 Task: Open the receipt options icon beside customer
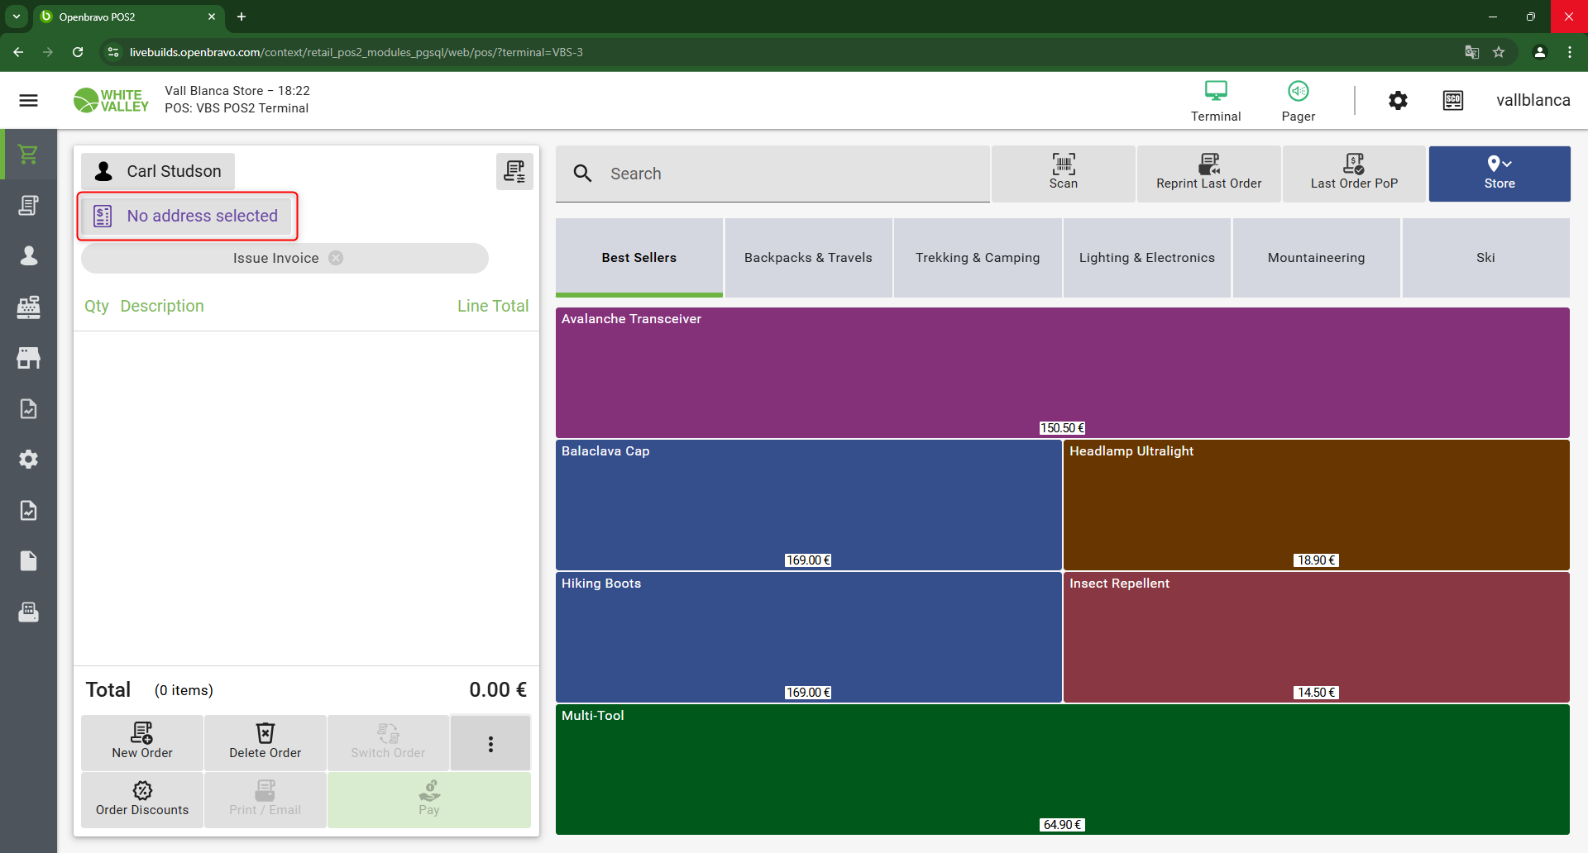tap(514, 171)
